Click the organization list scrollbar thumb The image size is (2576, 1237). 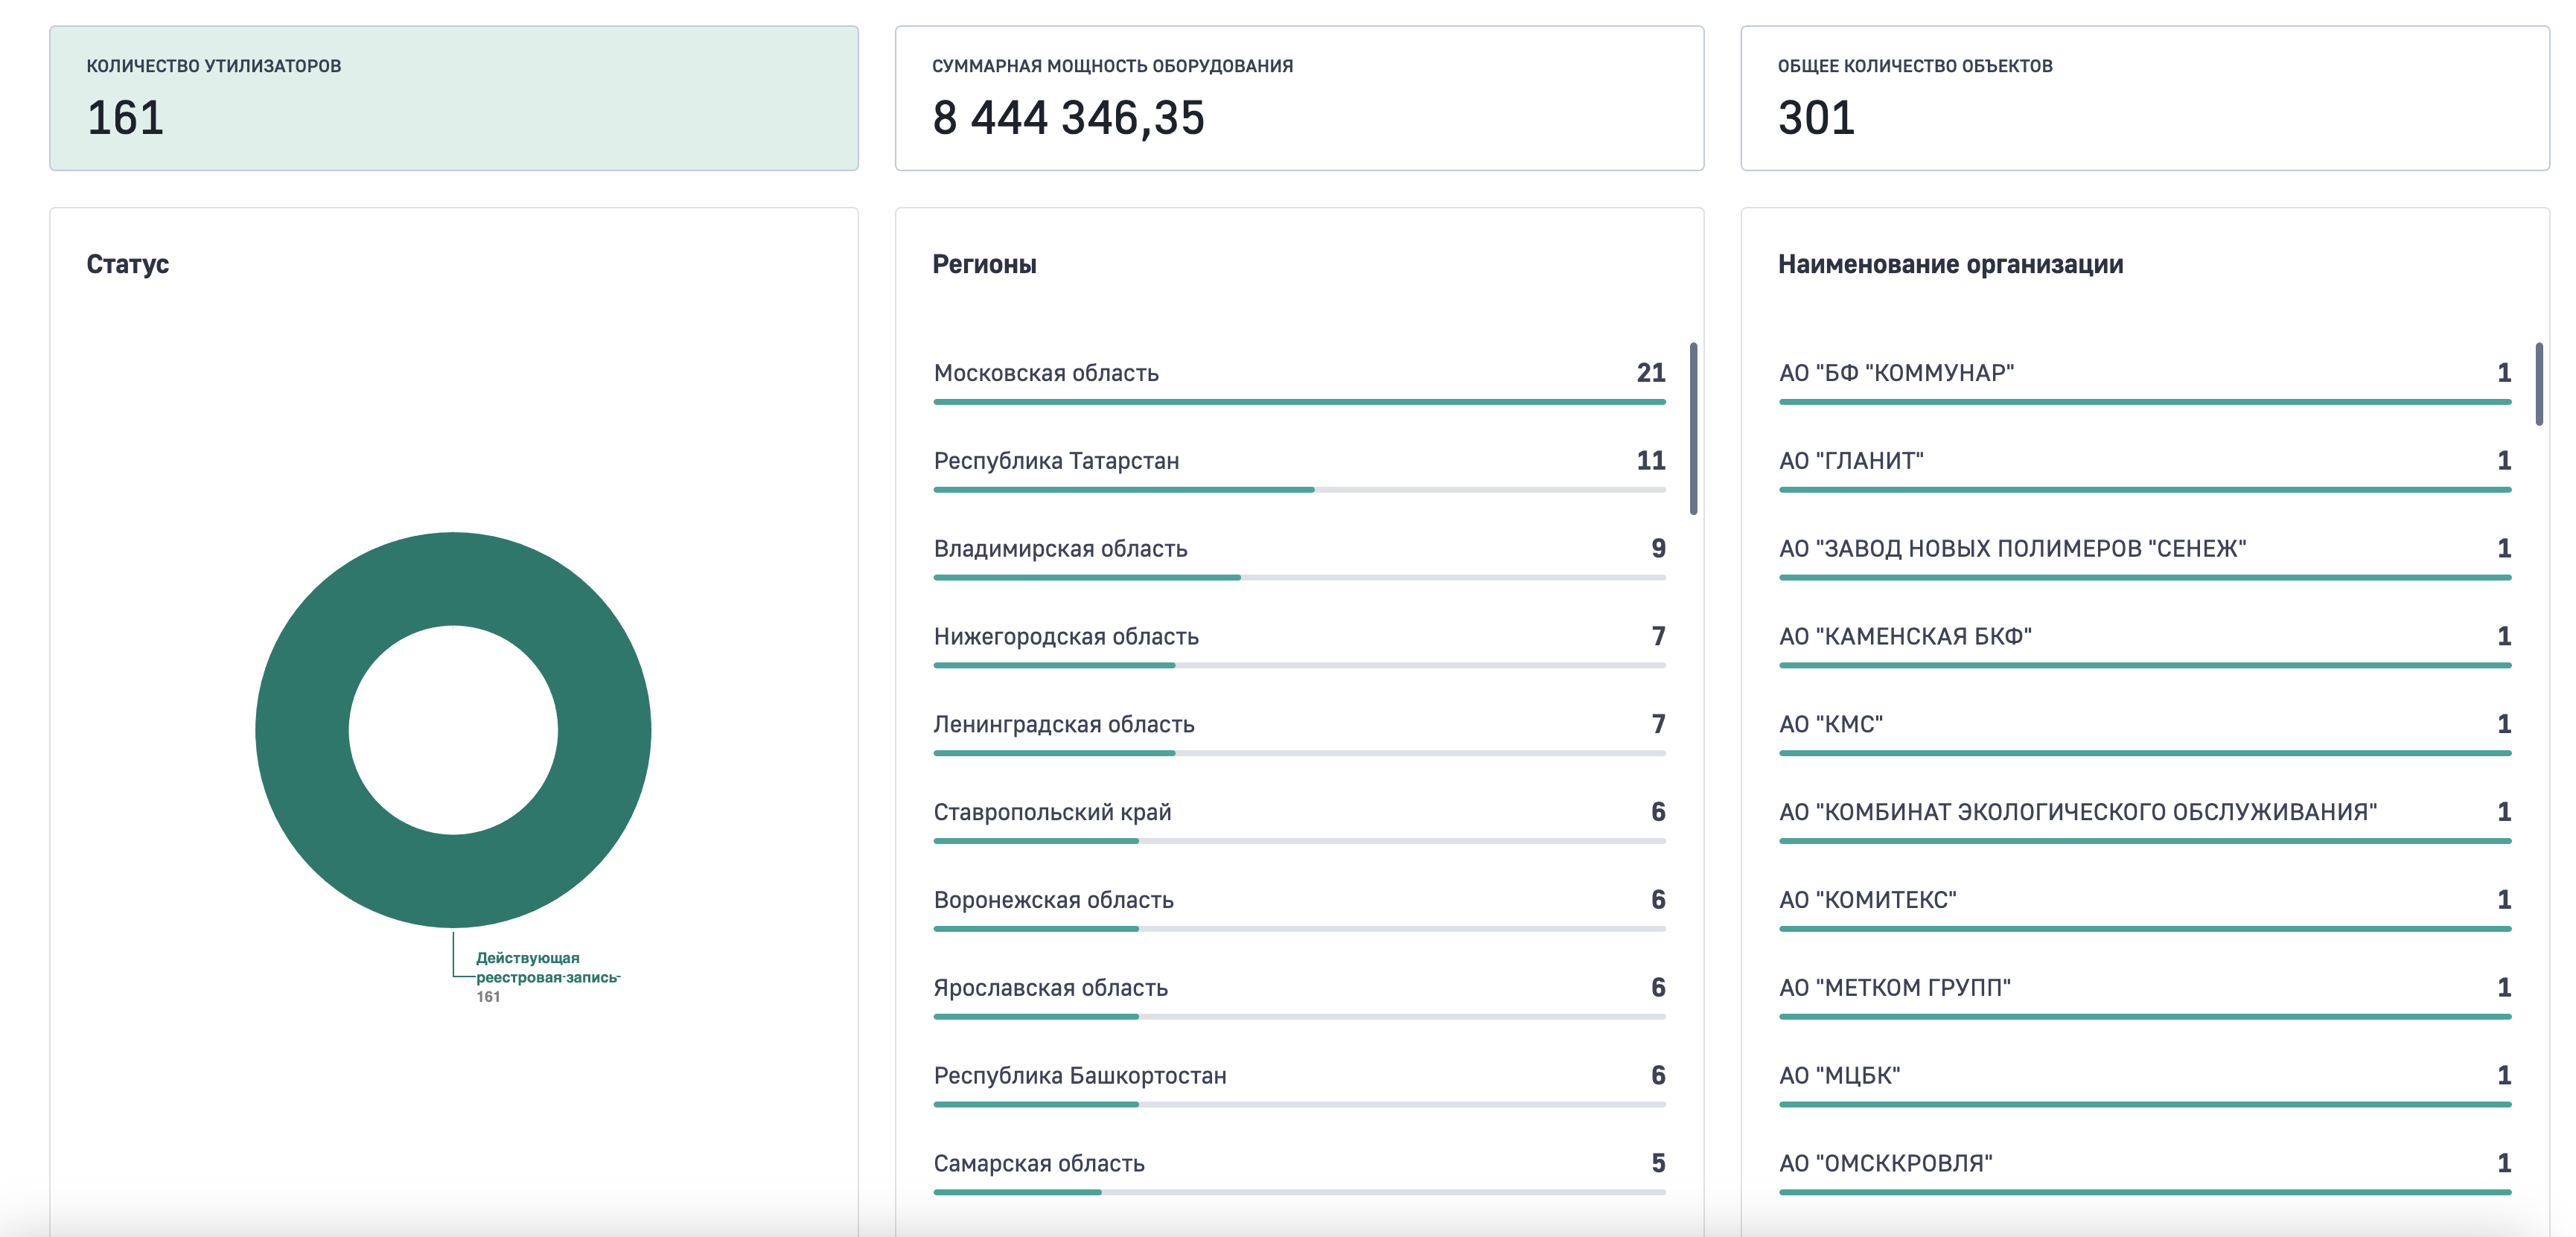click(2539, 384)
